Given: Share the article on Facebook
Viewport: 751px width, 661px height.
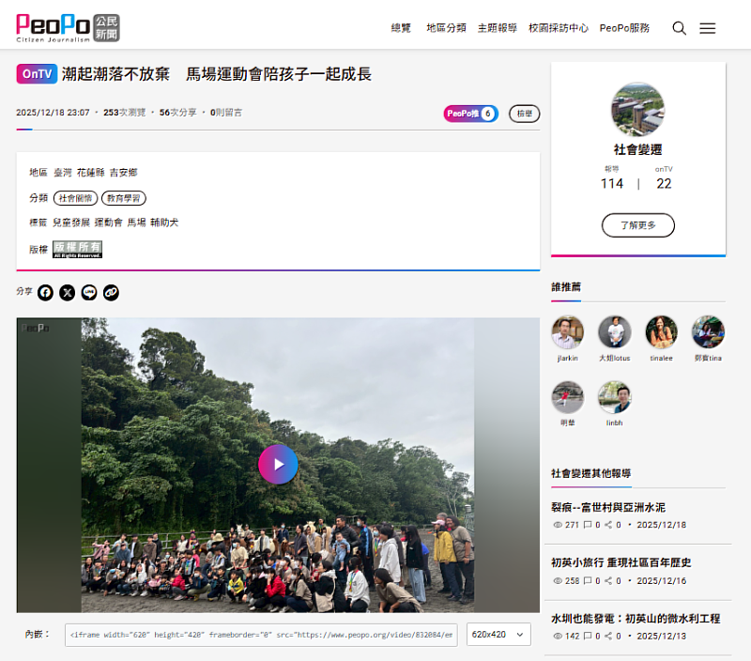Looking at the screenshot, I should pyautogui.click(x=45, y=292).
